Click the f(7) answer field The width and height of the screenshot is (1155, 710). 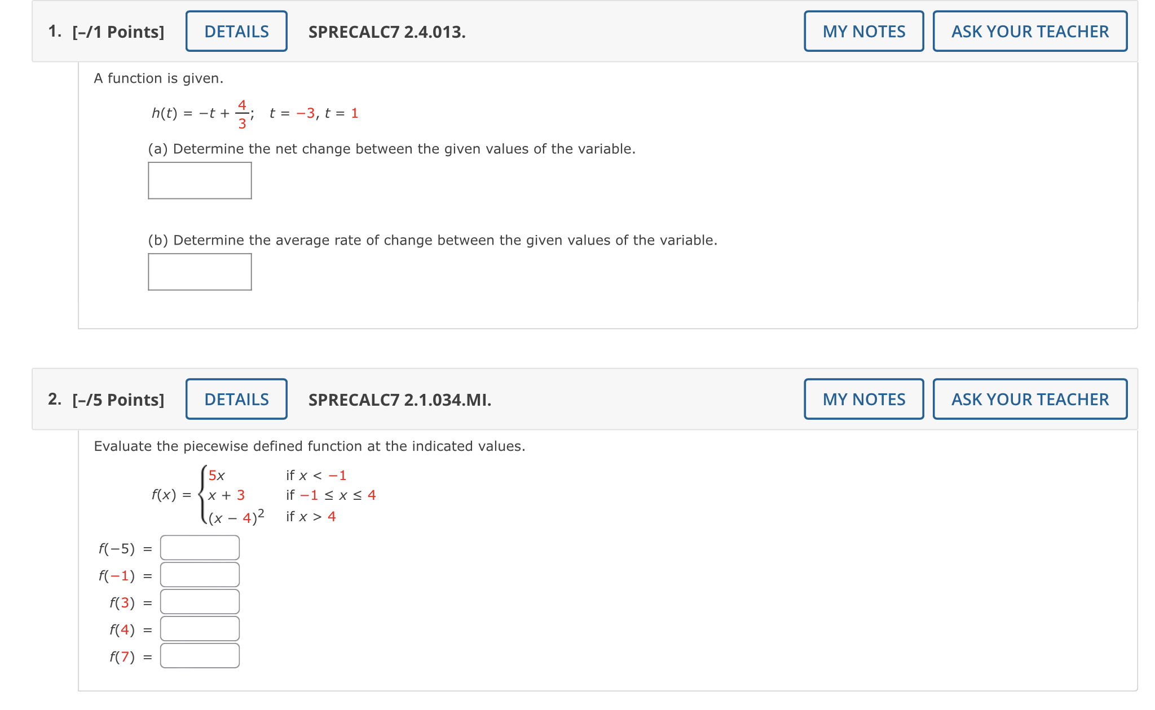tap(199, 655)
